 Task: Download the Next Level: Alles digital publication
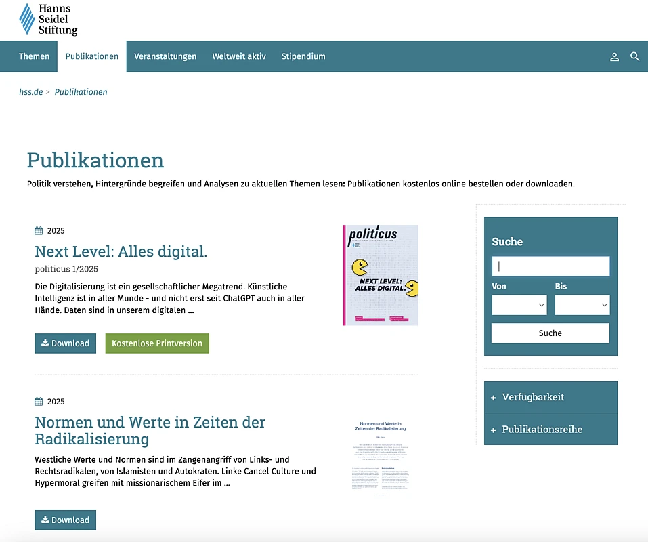[x=65, y=343]
